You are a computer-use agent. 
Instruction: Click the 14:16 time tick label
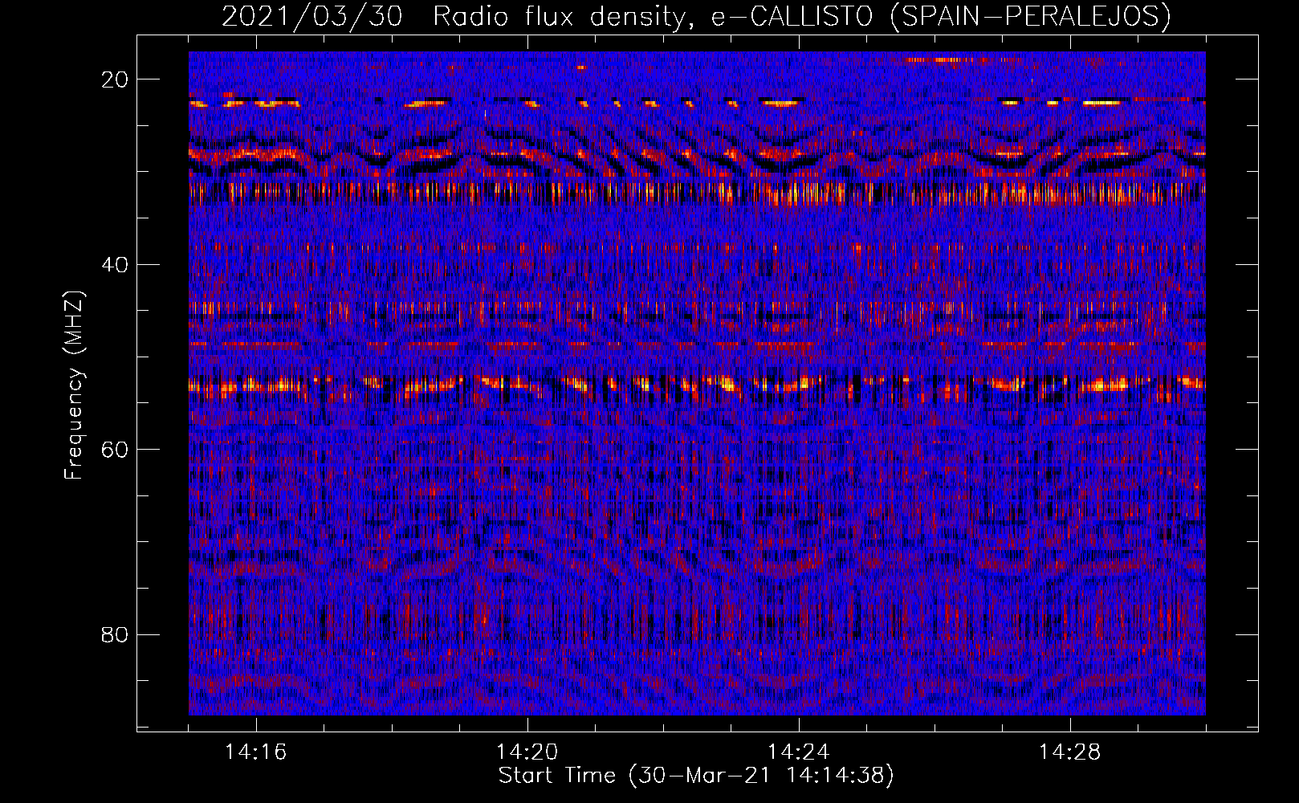[256, 752]
